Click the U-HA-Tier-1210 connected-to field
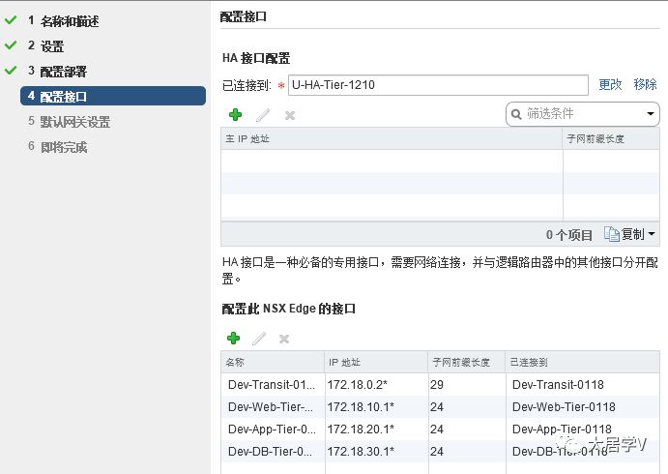The height and width of the screenshot is (474, 668). click(x=438, y=85)
